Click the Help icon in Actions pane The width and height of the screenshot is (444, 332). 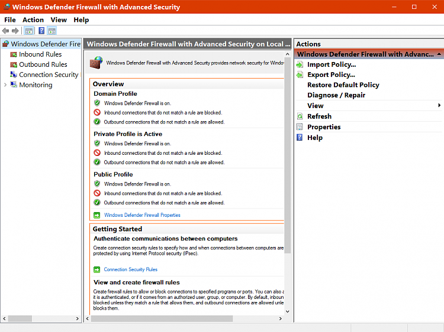coord(300,138)
